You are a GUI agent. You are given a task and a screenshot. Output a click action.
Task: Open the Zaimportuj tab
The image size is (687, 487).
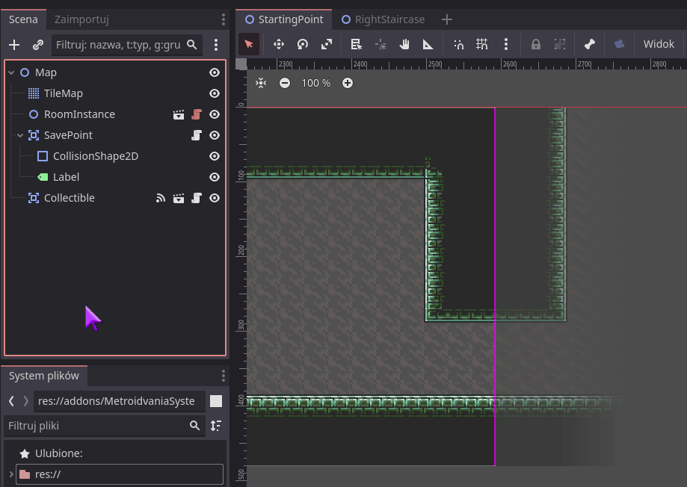click(81, 19)
